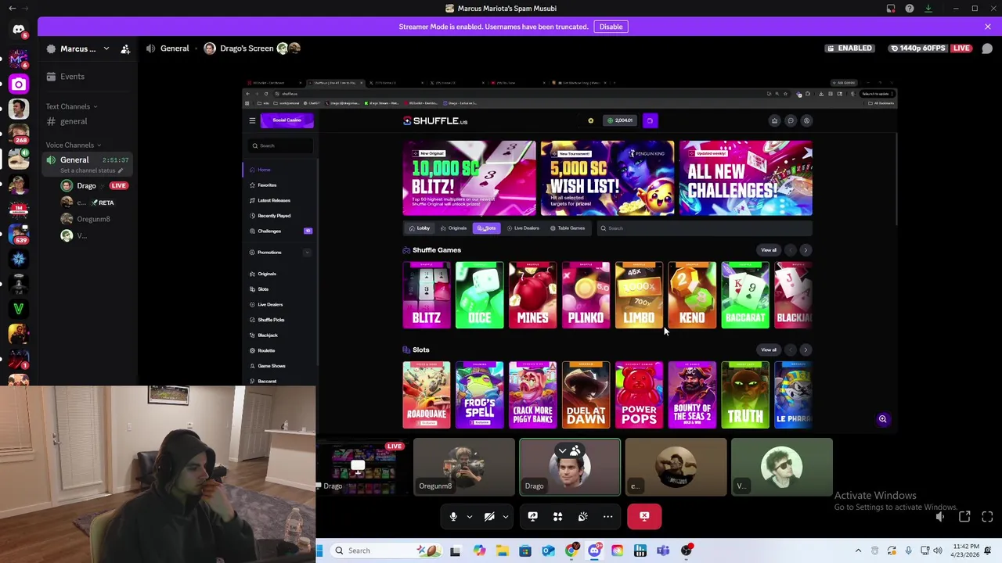Open Microsoft Teams from the taskbar
This screenshot has height=563, width=1002.
(x=663, y=550)
